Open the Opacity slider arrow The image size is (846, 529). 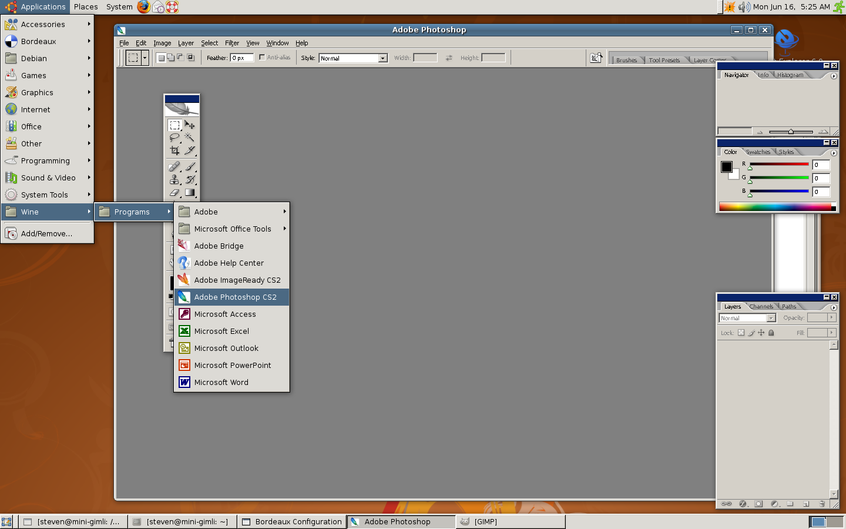(831, 317)
